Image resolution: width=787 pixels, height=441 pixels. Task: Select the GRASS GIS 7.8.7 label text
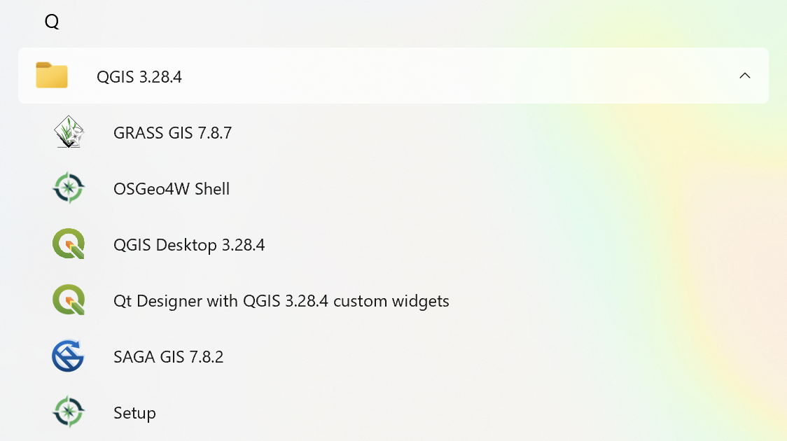(x=172, y=132)
